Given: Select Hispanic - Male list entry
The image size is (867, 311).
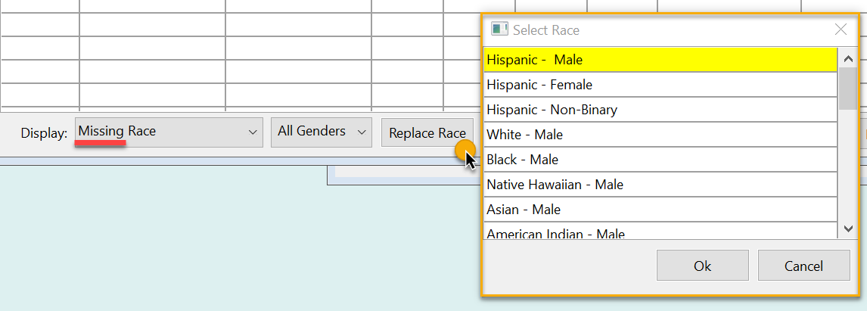Looking at the screenshot, I should 659,60.
